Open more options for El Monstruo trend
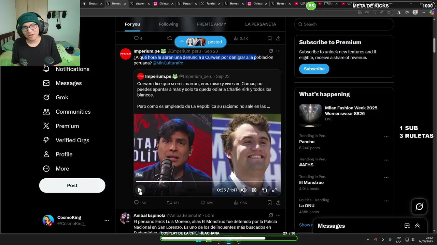 pos(386,178)
